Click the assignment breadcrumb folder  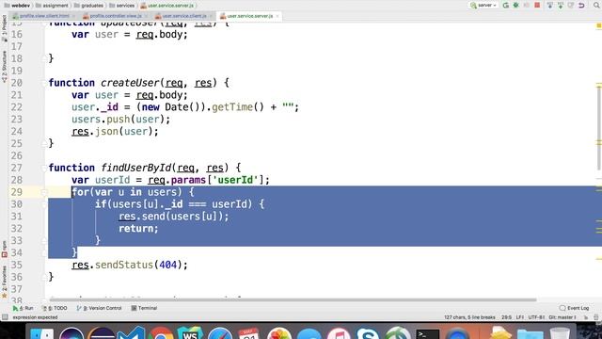[52, 6]
